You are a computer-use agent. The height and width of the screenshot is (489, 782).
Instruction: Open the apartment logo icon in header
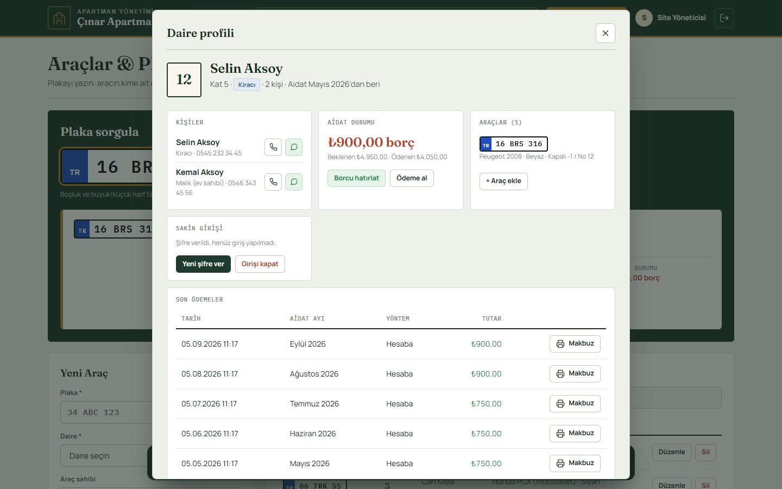(59, 18)
